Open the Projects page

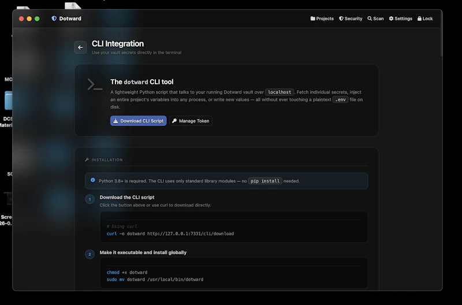pyautogui.click(x=322, y=18)
